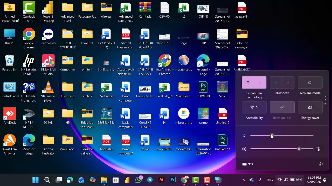Select the HP LaserJet Pro MFP shortcut
Screen dimensions: 332x186
29,65
